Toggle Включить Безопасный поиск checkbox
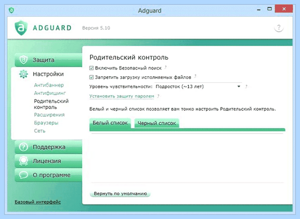Viewport: 300px width, 219px height. [x=91, y=68]
